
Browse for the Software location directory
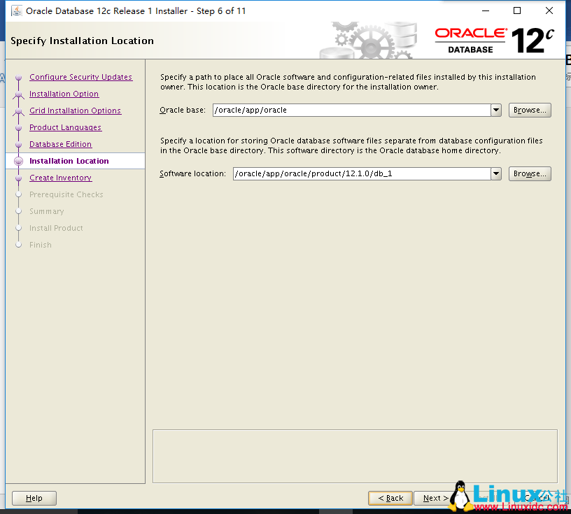529,173
